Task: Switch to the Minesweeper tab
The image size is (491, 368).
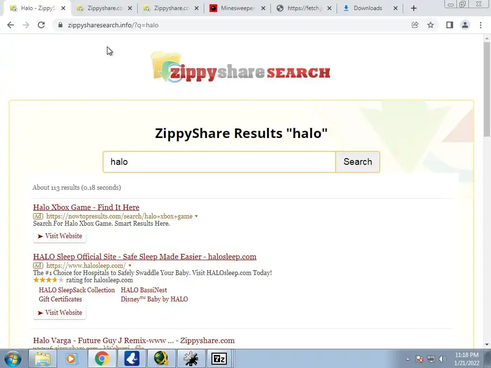Action: 237,9
